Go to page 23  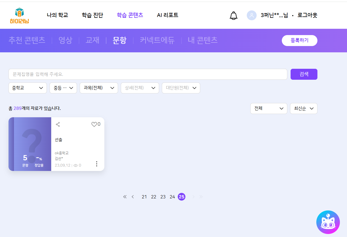[x=163, y=197]
